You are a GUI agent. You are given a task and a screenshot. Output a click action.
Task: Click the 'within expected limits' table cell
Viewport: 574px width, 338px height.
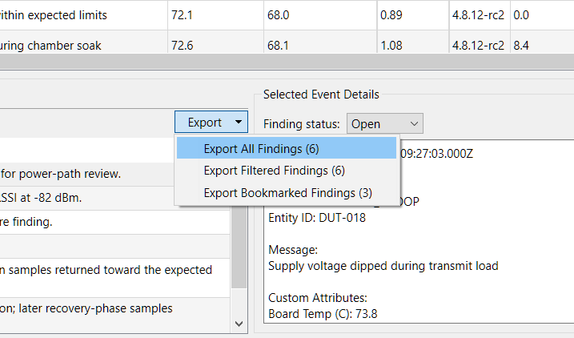point(83,15)
